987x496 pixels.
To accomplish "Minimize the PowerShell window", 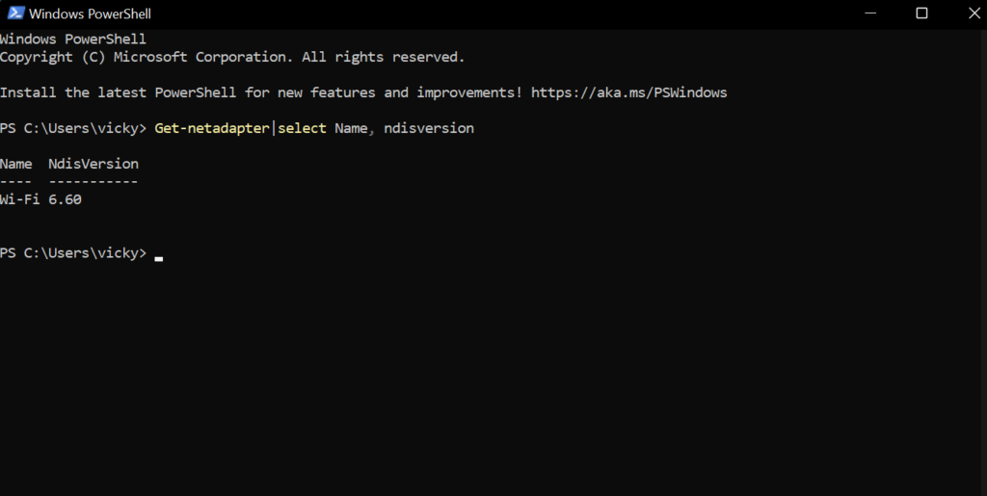I will [878, 13].
